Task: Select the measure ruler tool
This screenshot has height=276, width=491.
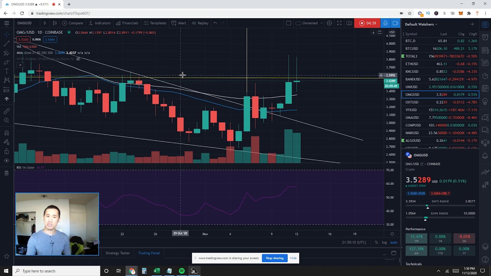Action: click(x=7, y=111)
